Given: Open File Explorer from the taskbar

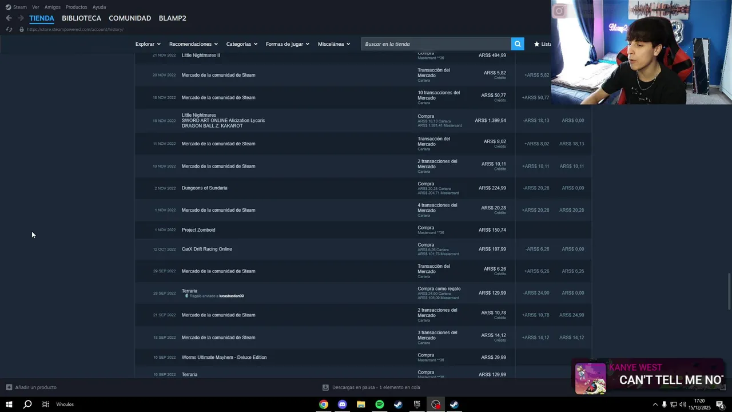Looking at the screenshot, I should point(361,405).
